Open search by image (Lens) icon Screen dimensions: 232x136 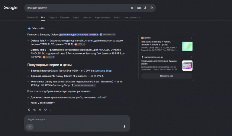[151, 8]
